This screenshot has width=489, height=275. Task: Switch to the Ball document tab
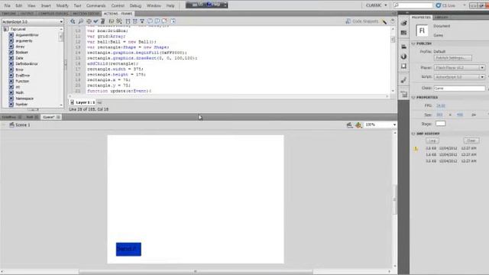click(30, 117)
